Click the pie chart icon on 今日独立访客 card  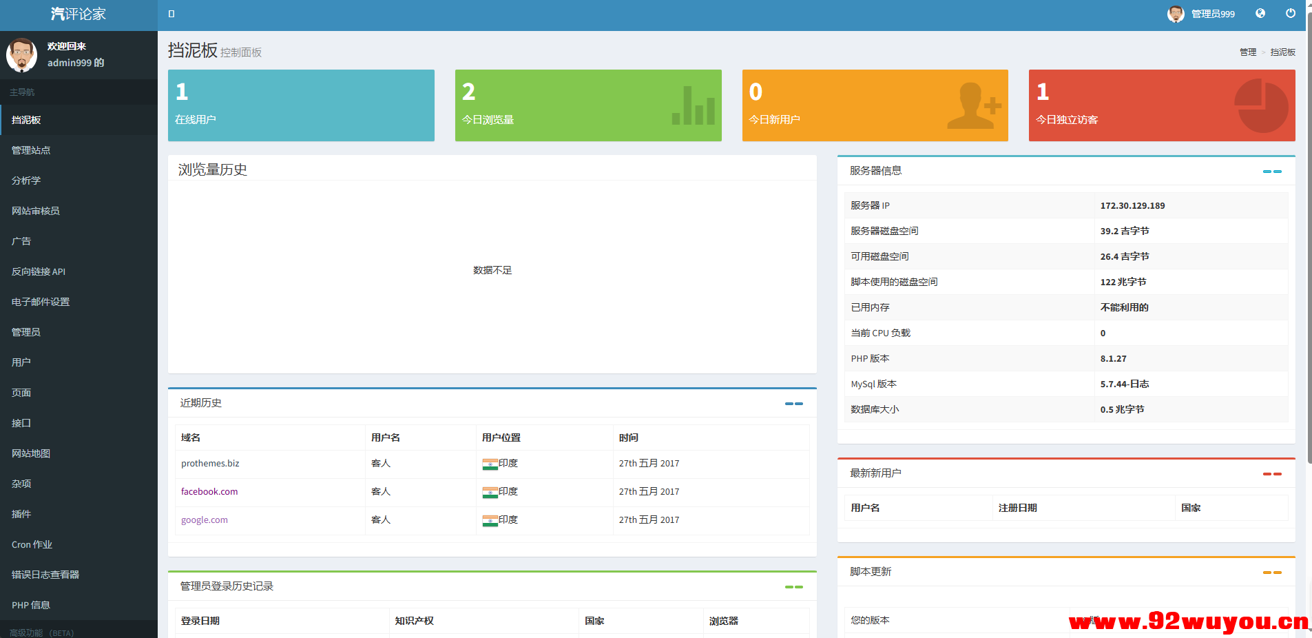1262,105
